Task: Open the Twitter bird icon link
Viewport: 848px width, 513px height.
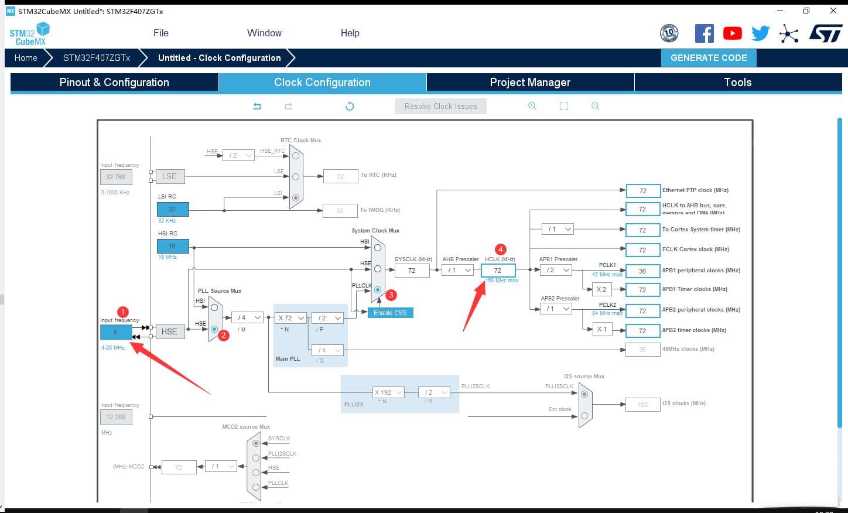Action: (761, 33)
